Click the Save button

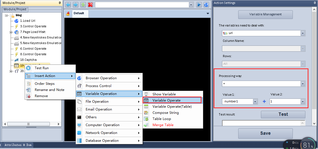pos(265,133)
